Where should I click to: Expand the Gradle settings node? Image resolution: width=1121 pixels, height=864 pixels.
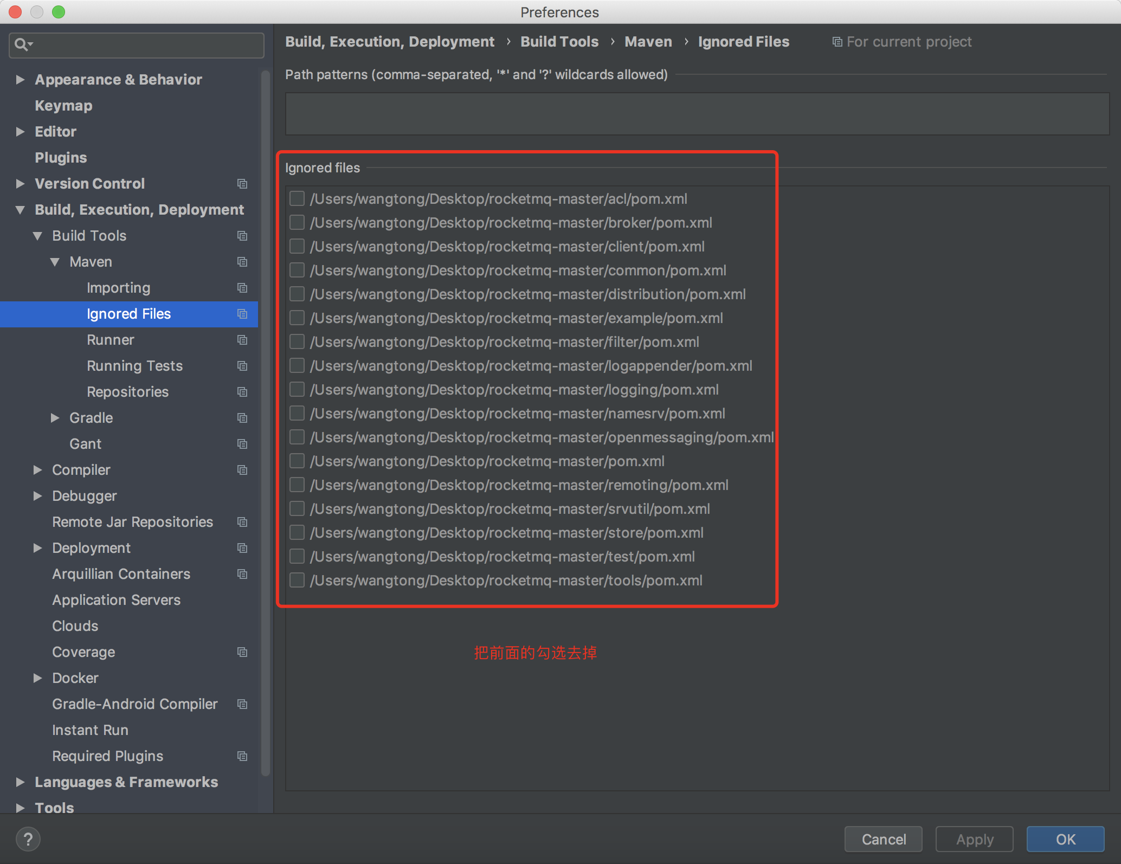tap(55, 418)
